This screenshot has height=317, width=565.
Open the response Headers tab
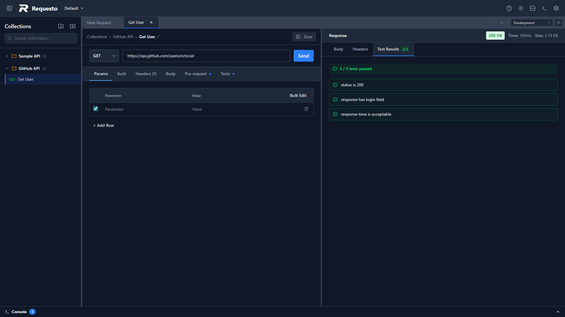pos(360,49)
